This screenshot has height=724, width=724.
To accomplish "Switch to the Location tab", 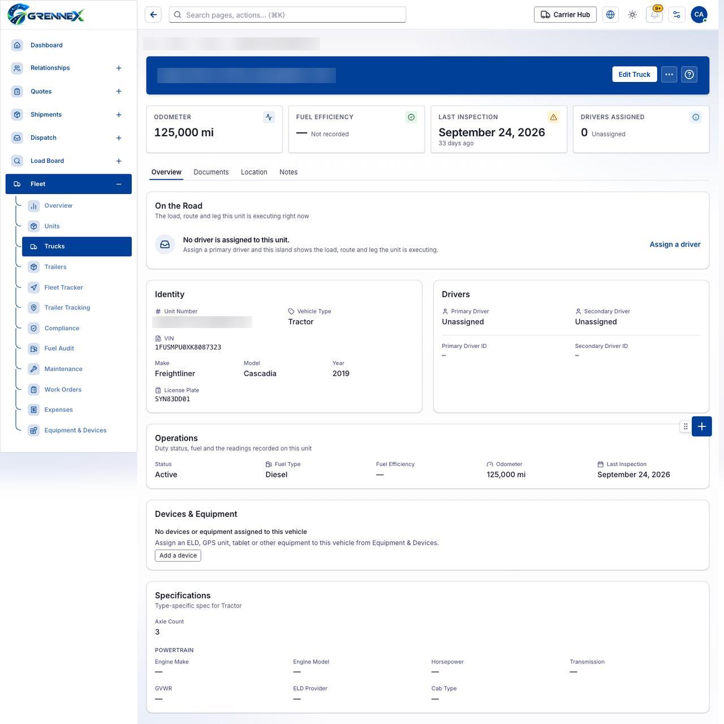I will click(254, 172).
